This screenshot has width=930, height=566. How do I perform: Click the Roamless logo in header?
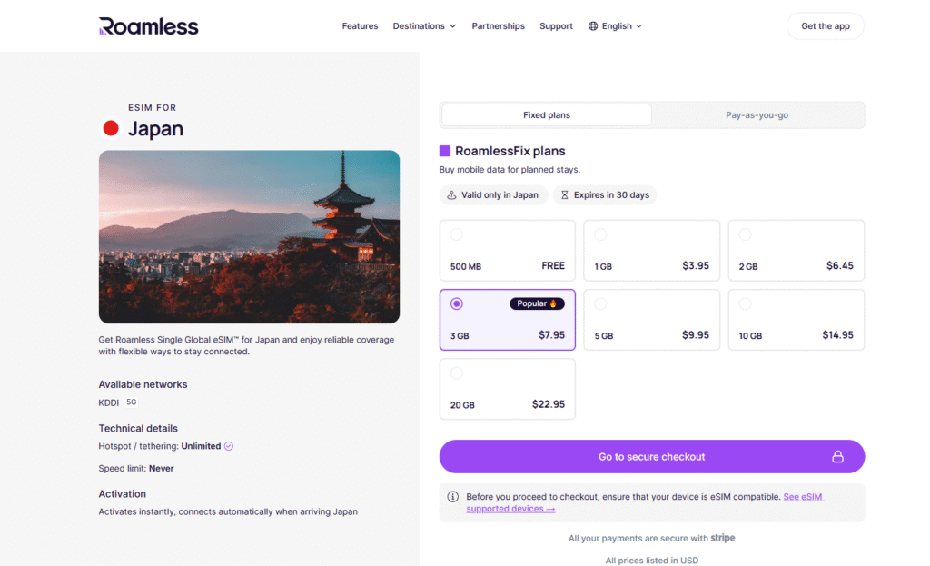click(x=148, y=26)
